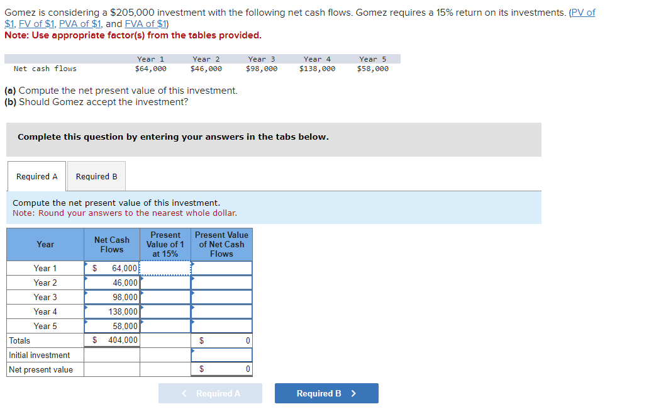Click the Year 4 row label in table
The height and width of the screenshot is (409, 661).
[x=45, y=311]
